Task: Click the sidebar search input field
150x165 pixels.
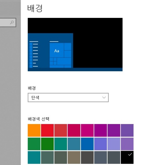Action: click(x=8, y=23)
